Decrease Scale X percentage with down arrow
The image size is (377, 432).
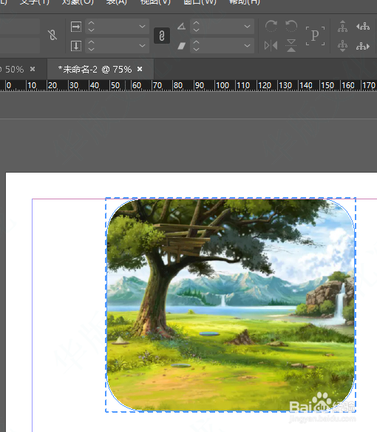click(x=91, y=30)
